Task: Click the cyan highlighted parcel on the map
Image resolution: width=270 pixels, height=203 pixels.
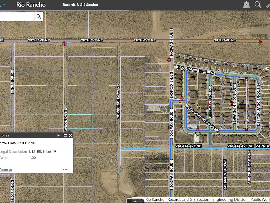Action: coord(80,121)
